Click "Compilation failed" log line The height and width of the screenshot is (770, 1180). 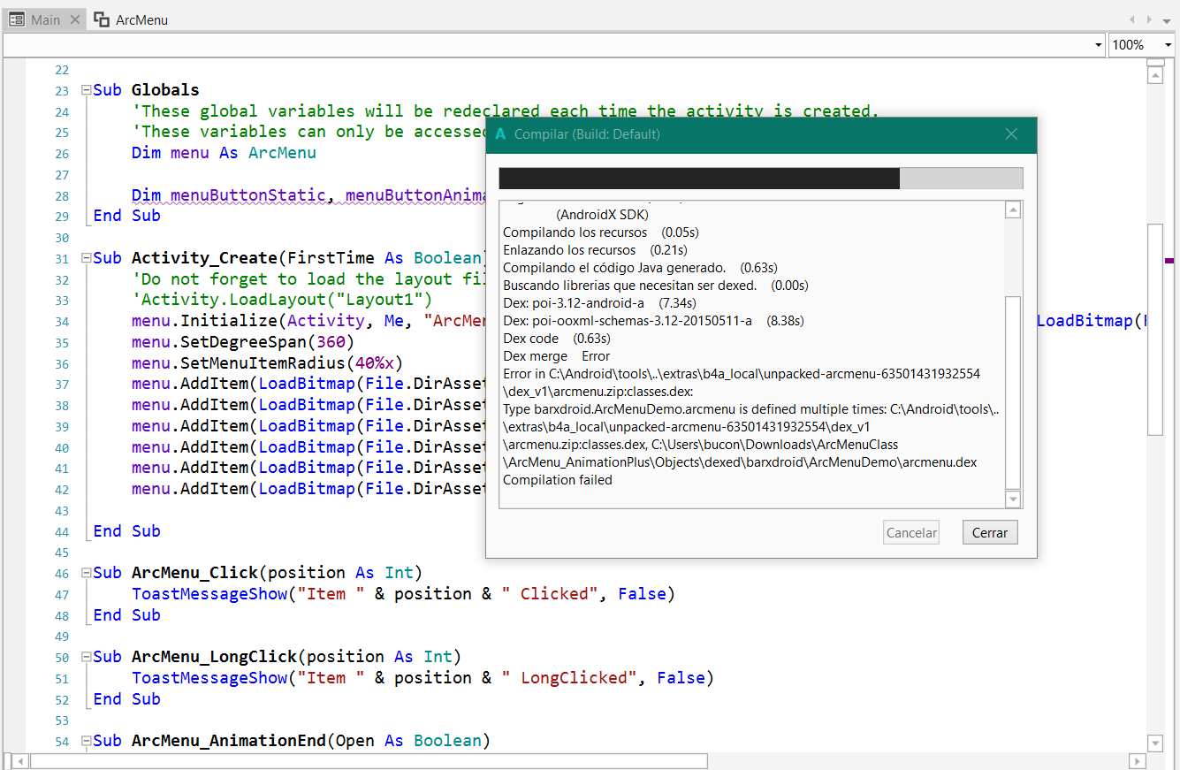click(x=558, y=480)
